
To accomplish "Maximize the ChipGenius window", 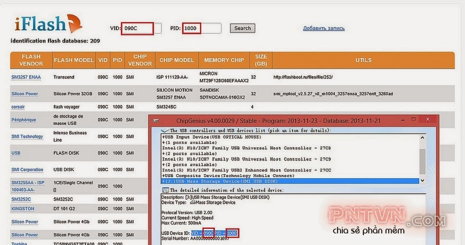I will click(x=414, y=119).
